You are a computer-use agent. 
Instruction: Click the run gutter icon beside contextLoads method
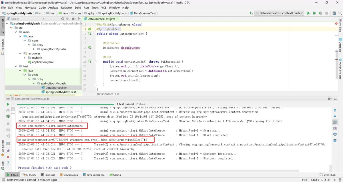click(x=89, y=61)
